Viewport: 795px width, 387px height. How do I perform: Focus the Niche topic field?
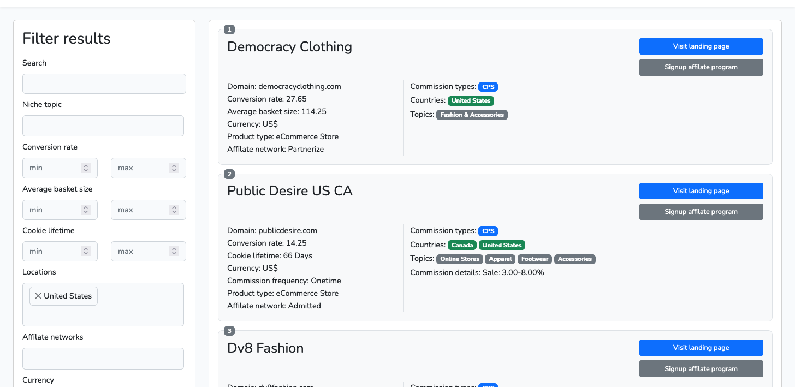tap(103, 126)
